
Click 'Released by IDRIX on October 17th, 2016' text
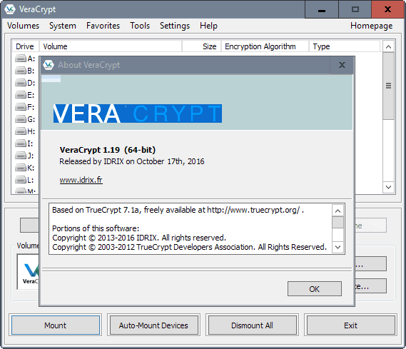point(132,161)
